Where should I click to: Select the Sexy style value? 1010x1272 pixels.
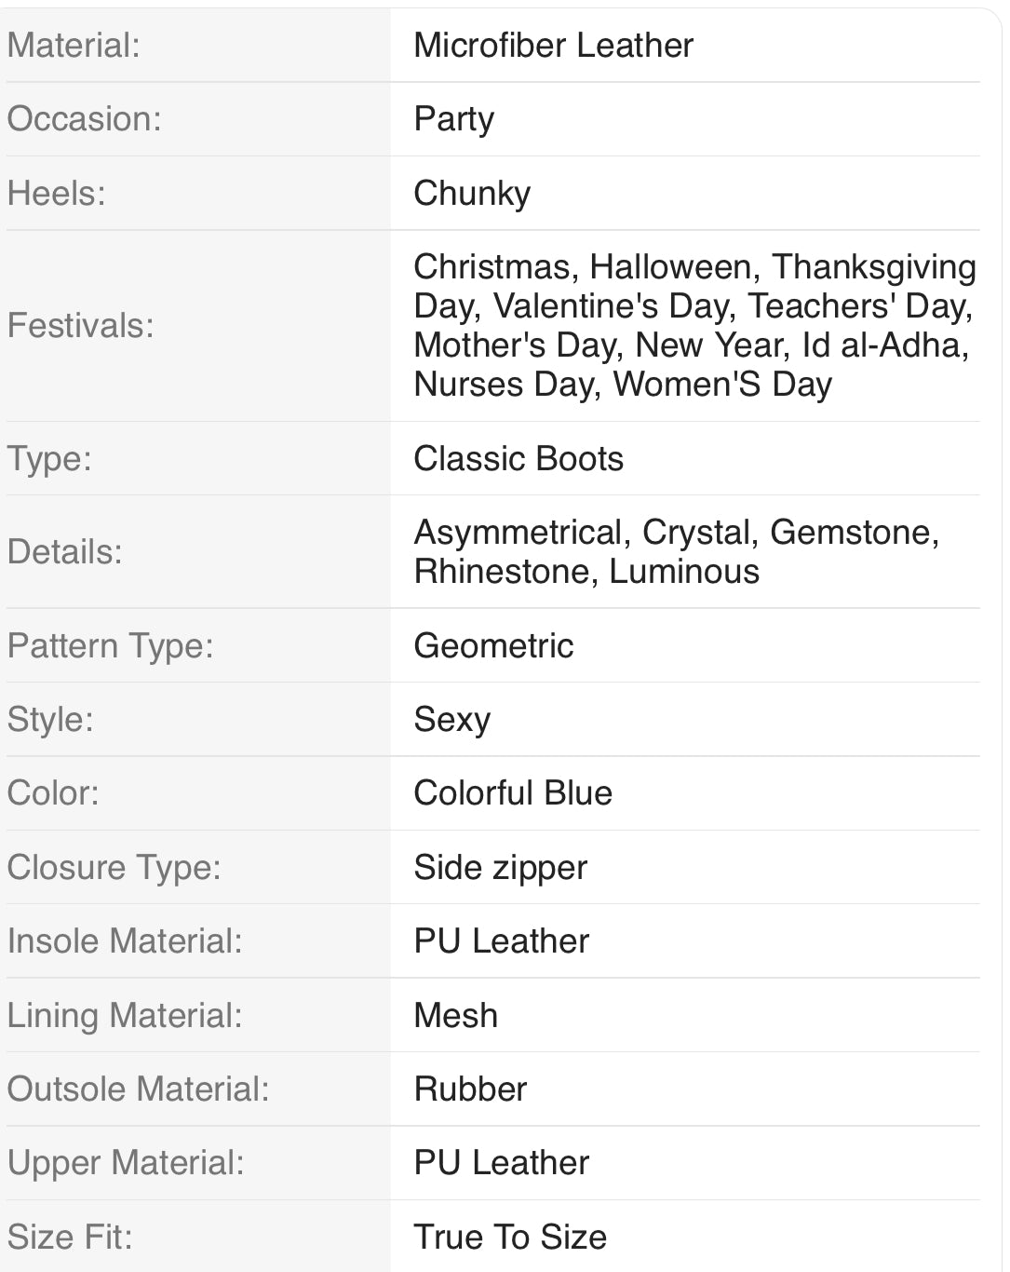451,719
